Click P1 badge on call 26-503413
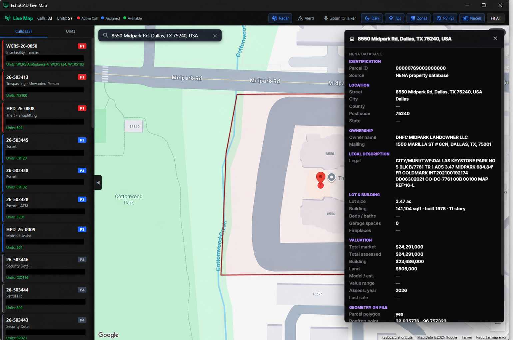The height and width of the screenshot is (340, 513). tap(82, 77)
